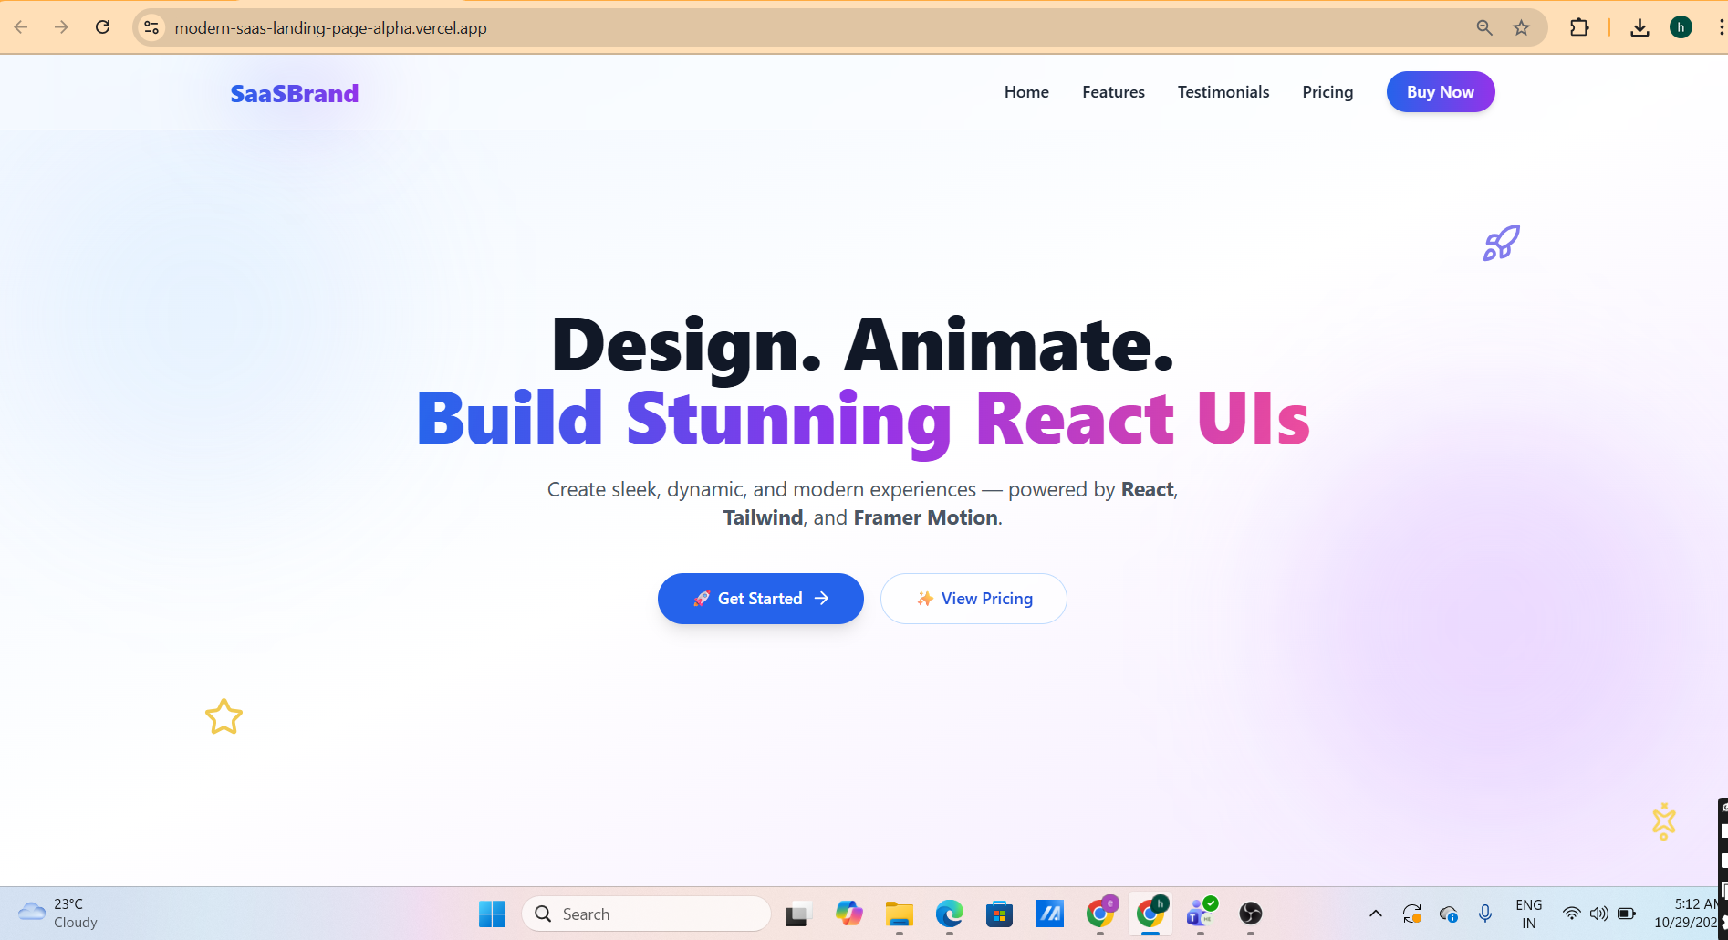This screenshot has width=1728, height=940.
Task: Open the Testimonials section
Action: pos(1223,91)
